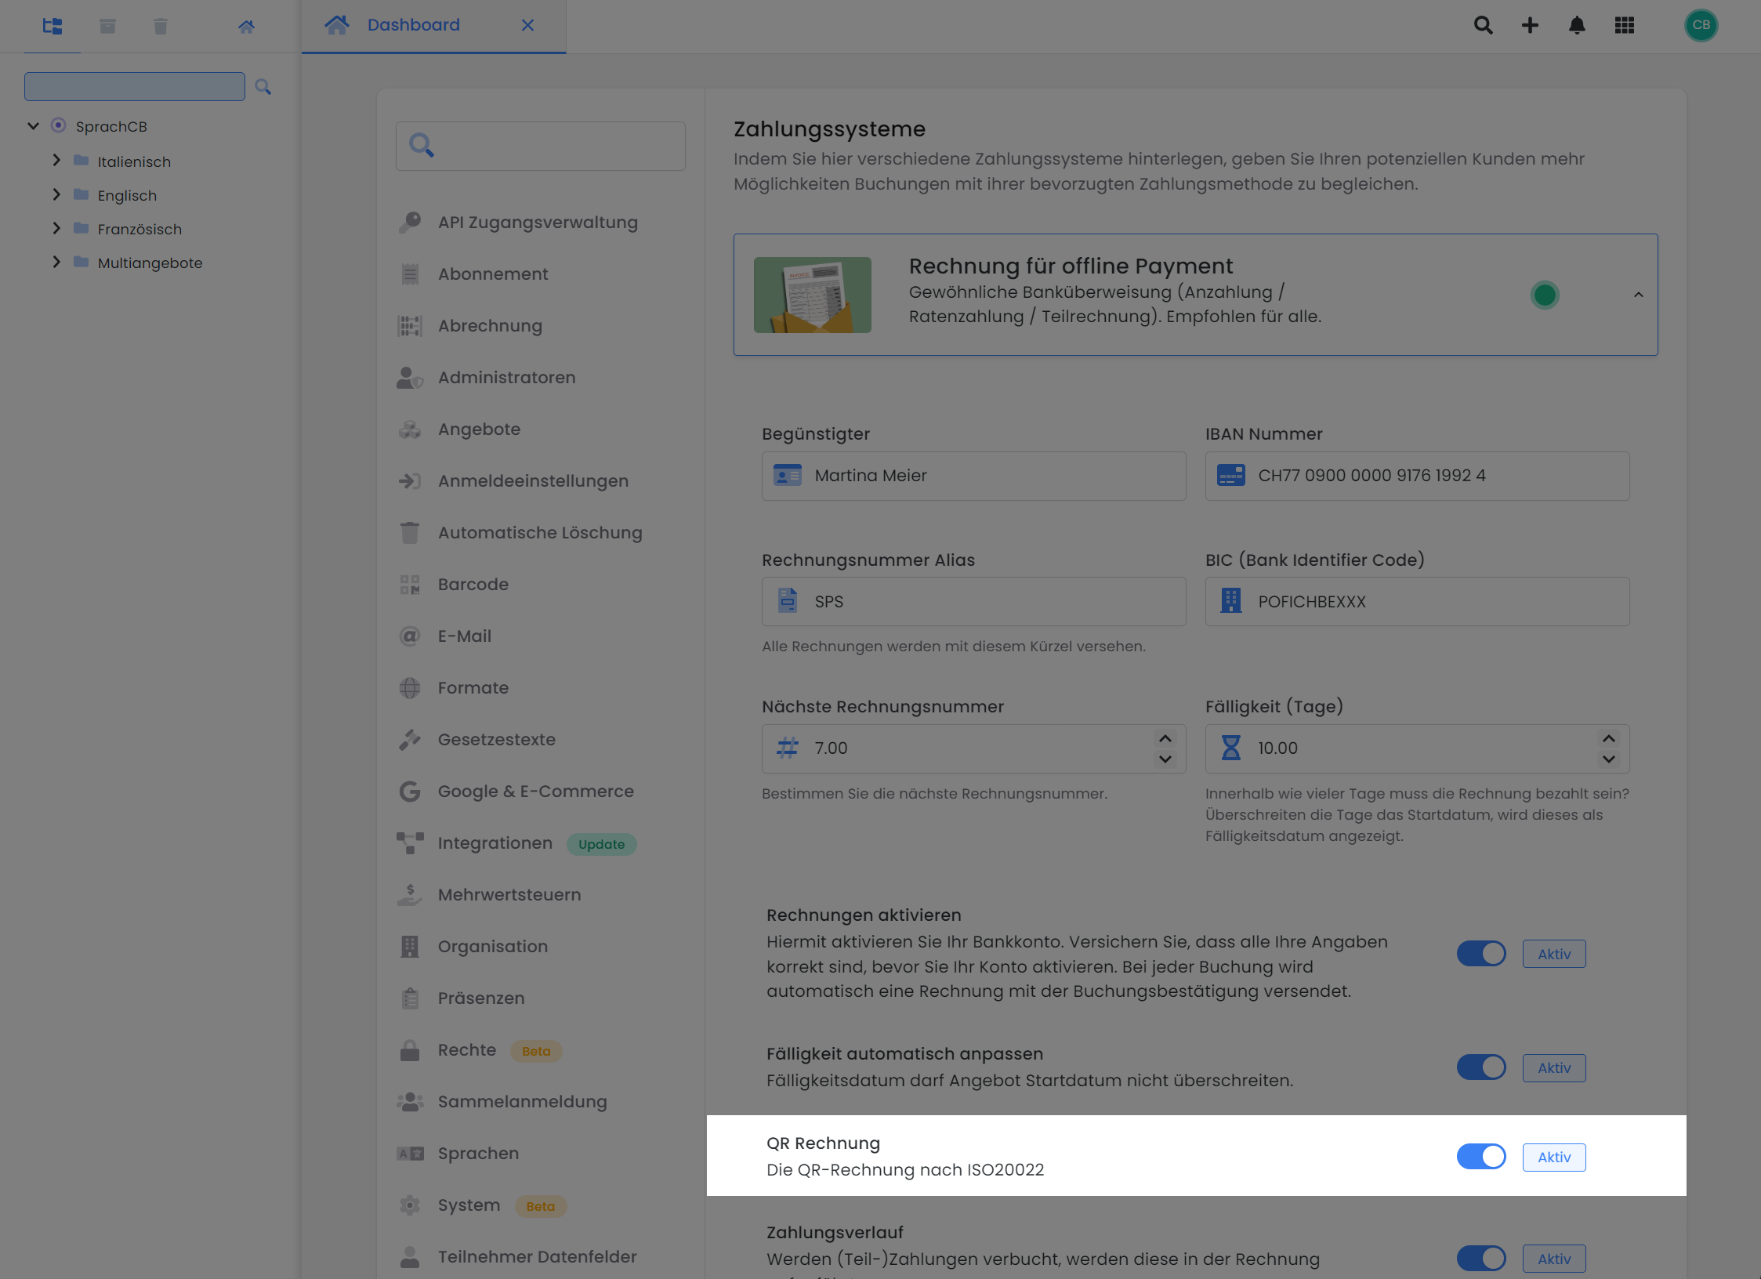Expand the Englisch folder

click(x=56, y=194)
